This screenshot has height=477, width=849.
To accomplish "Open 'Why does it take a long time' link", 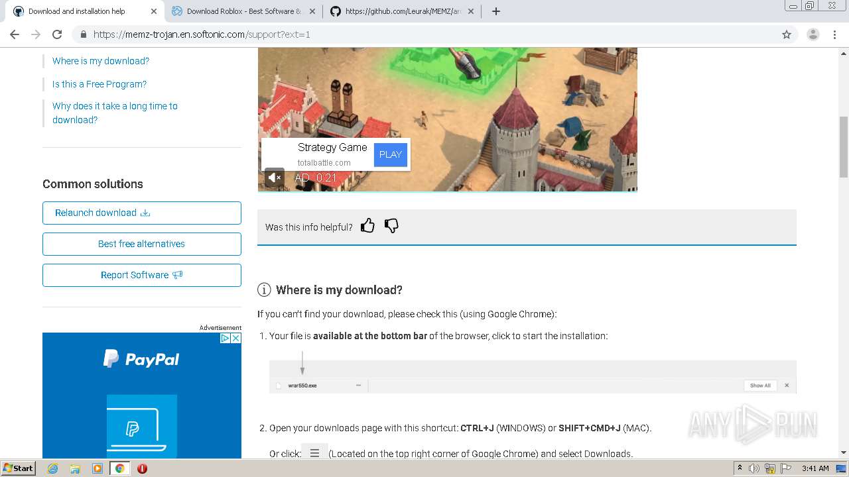I will point(115,113).
